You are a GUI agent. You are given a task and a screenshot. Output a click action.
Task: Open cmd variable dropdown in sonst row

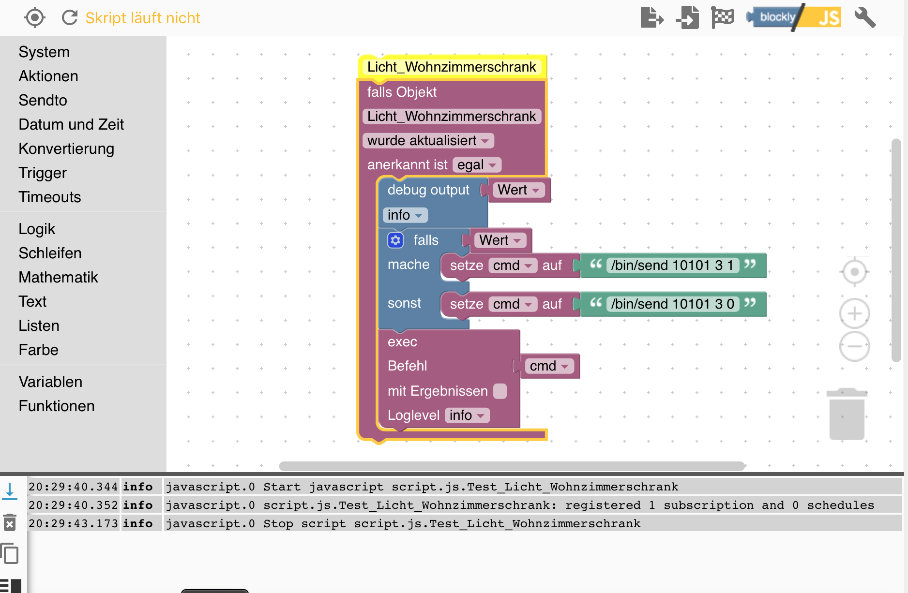[513, 304]
